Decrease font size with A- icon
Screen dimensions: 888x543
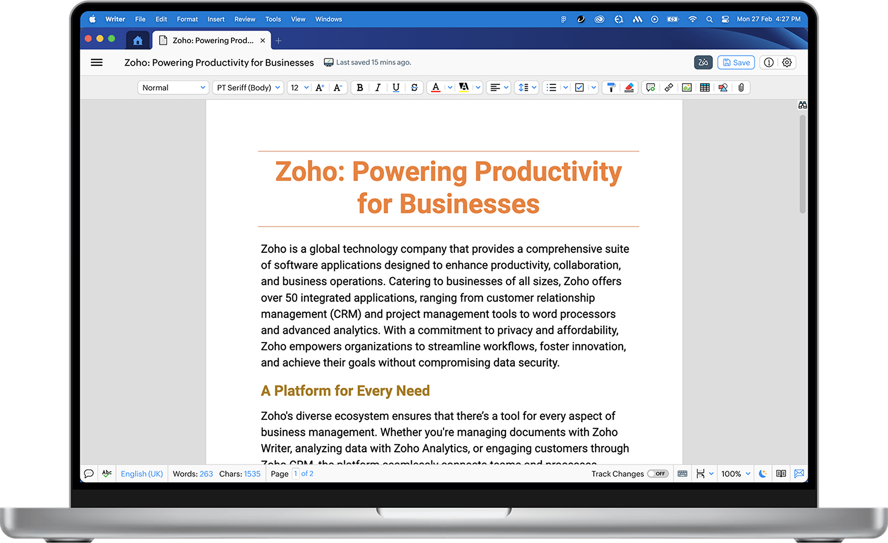click(x=338, y=88)
